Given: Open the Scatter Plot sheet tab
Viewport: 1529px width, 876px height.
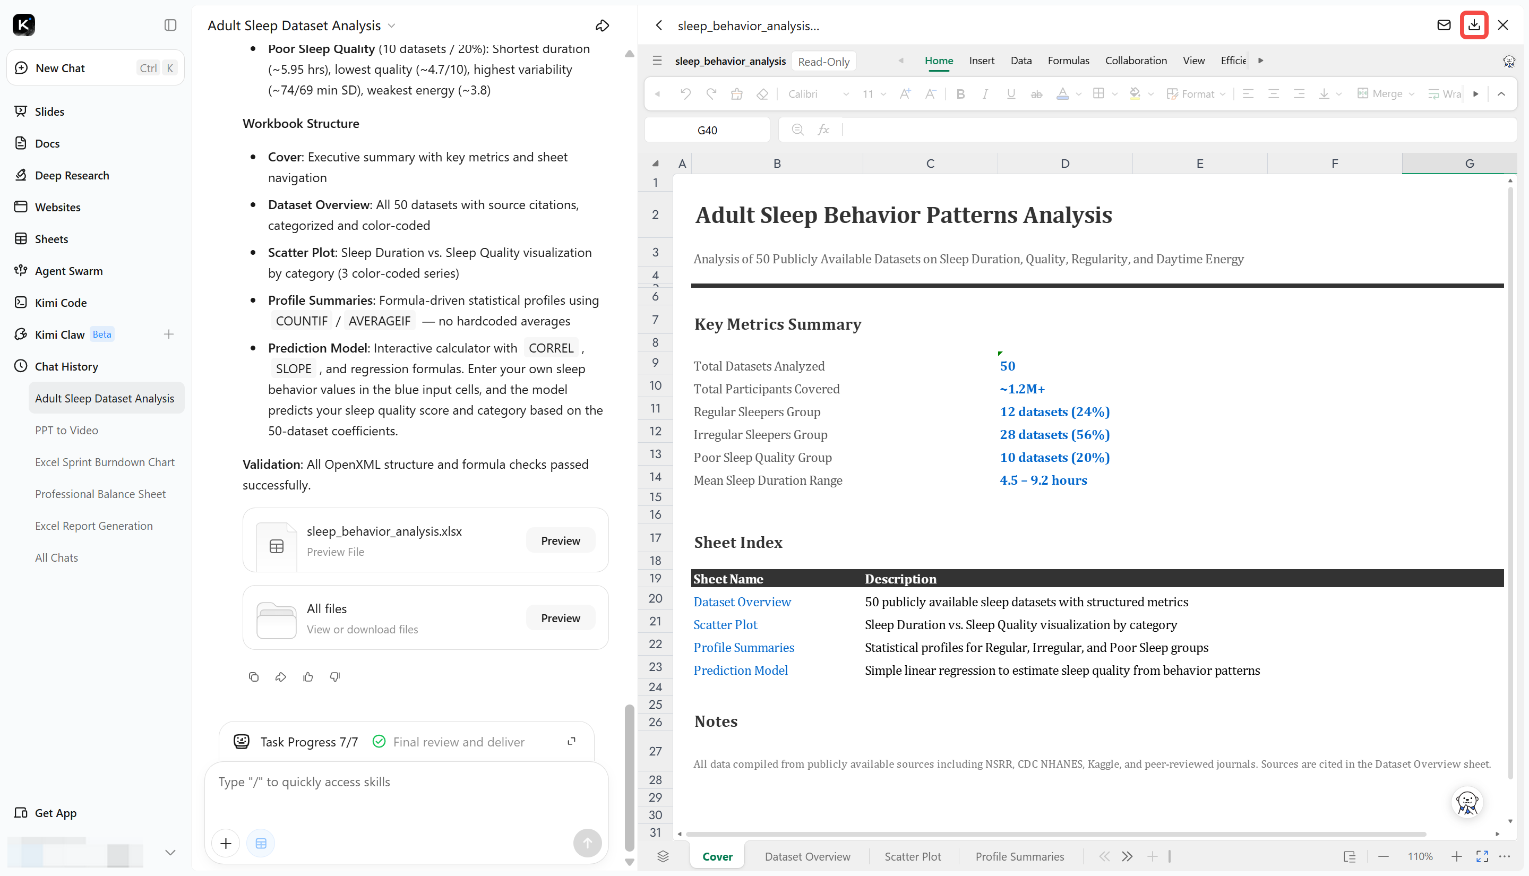Looking at the screenshot, I should pyautogui.click(x=913, y=856).
